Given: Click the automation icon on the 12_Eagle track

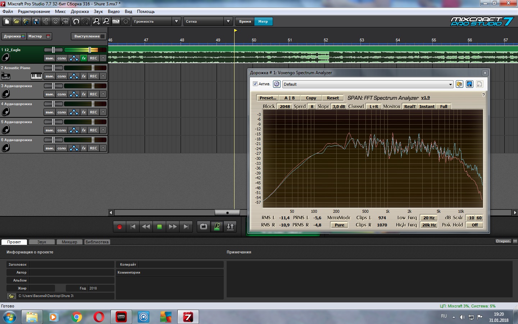Looking at the screenshot, I should click(x=74, y=58).
